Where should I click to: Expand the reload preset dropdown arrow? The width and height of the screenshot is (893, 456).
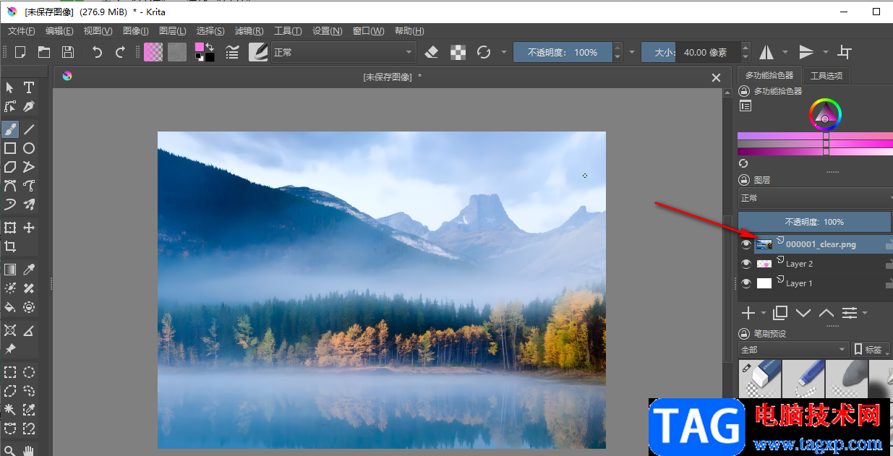tap(504, 52)
